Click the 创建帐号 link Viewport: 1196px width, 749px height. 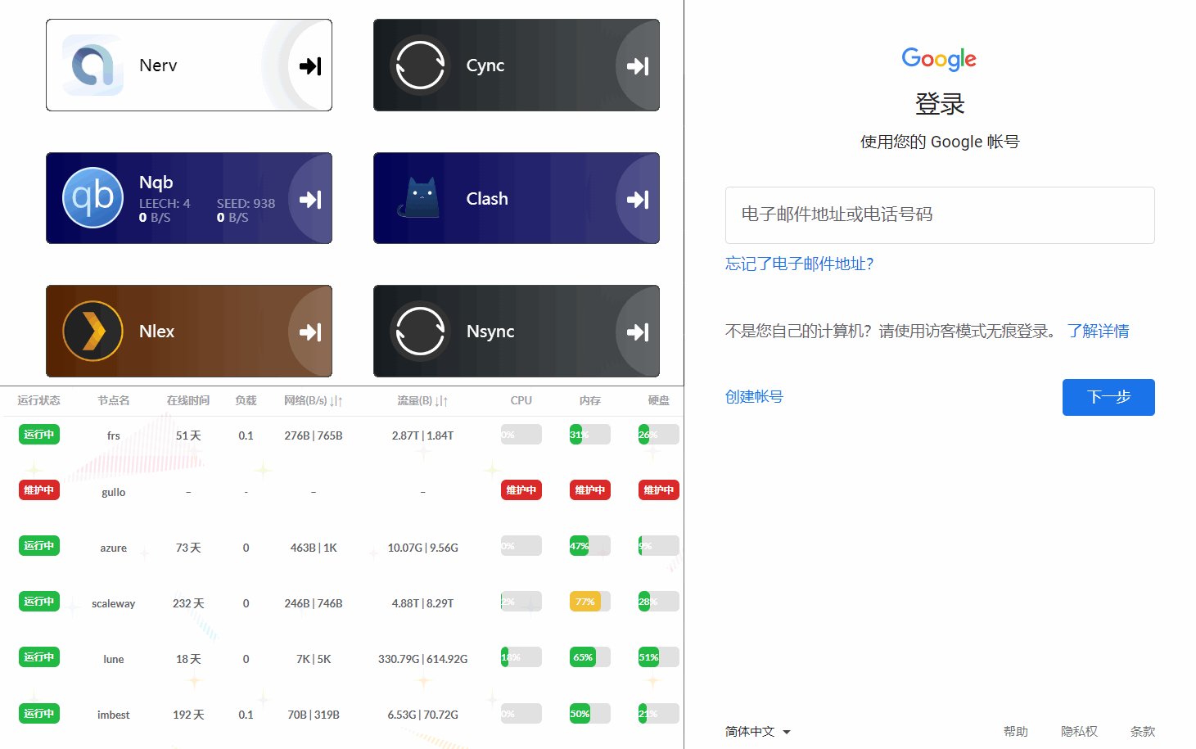(x=754, y=396)
